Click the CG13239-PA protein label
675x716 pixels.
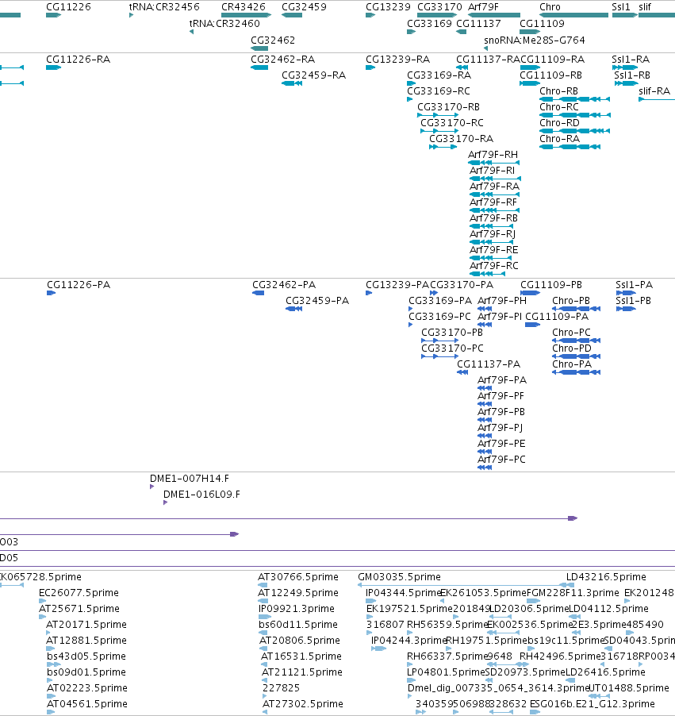(x=397, y=285)
